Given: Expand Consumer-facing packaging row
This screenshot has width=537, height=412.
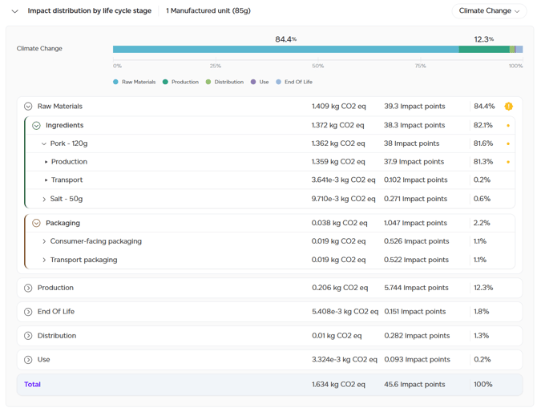Looking at the screenshot, I should pos(44,241).
